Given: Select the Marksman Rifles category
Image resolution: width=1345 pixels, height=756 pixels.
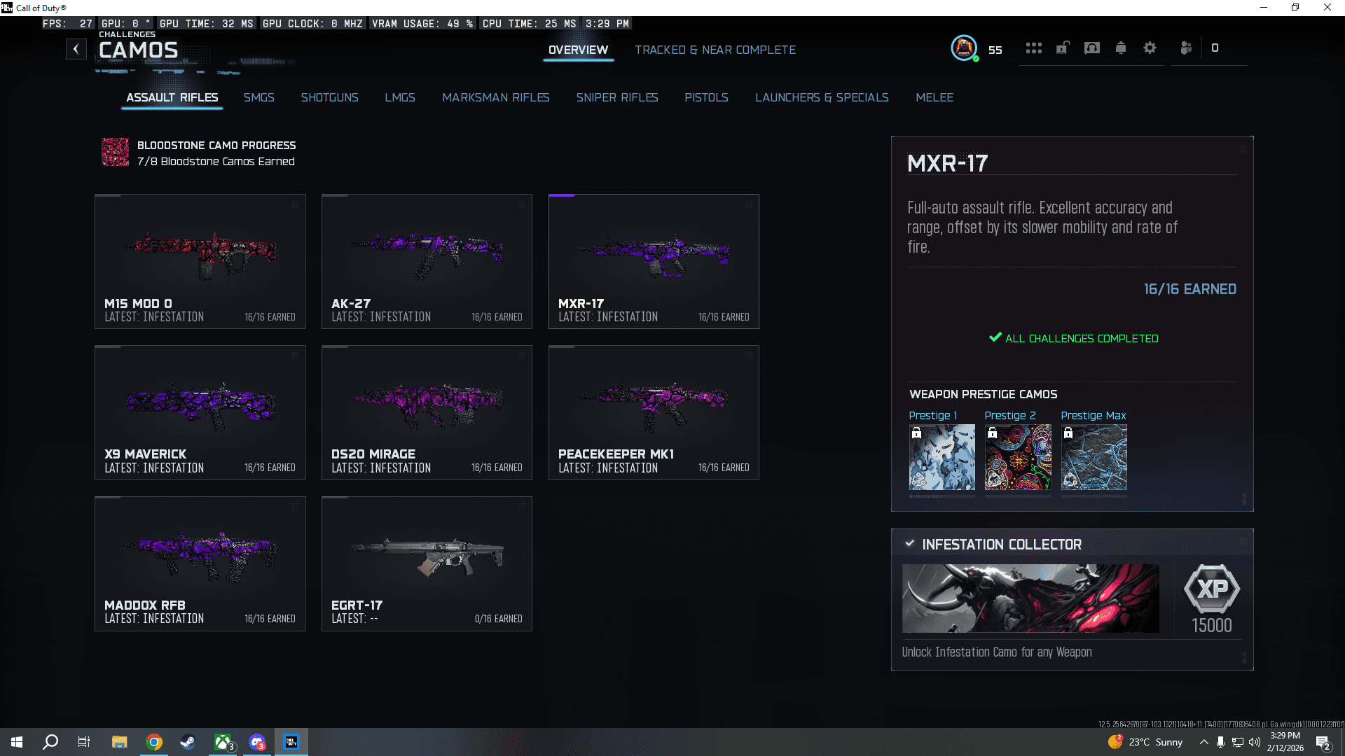Looking at the screenshot, I should [496, 97].
